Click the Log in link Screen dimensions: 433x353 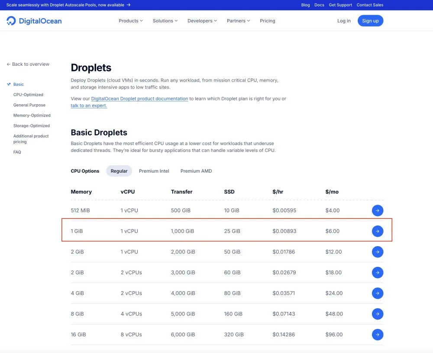[344, 21]
